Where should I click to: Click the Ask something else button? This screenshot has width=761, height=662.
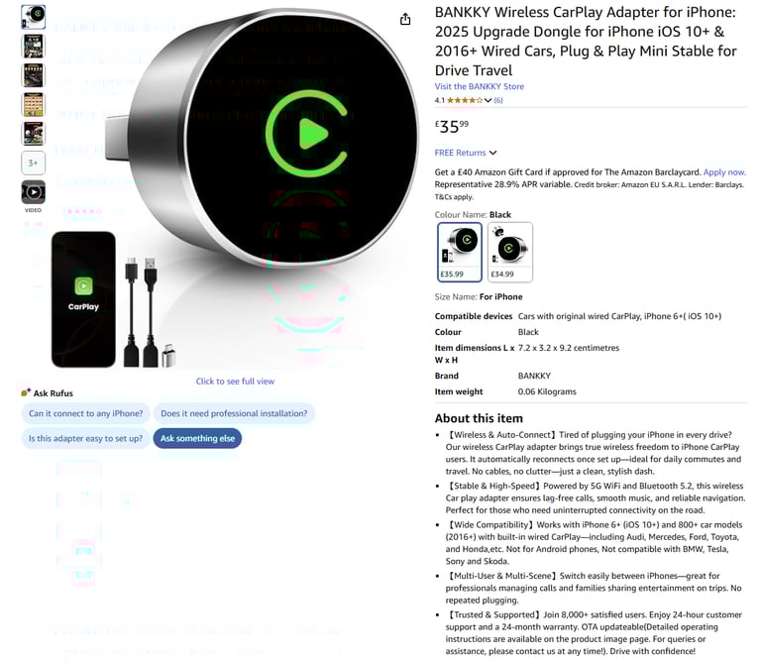(197, 438)
